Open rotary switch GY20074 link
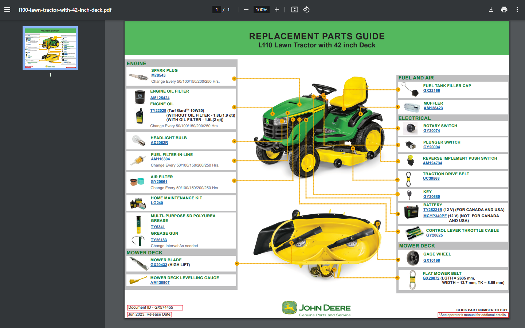The image size is (525, 328). pyautogui.click(x=432, y=131)
